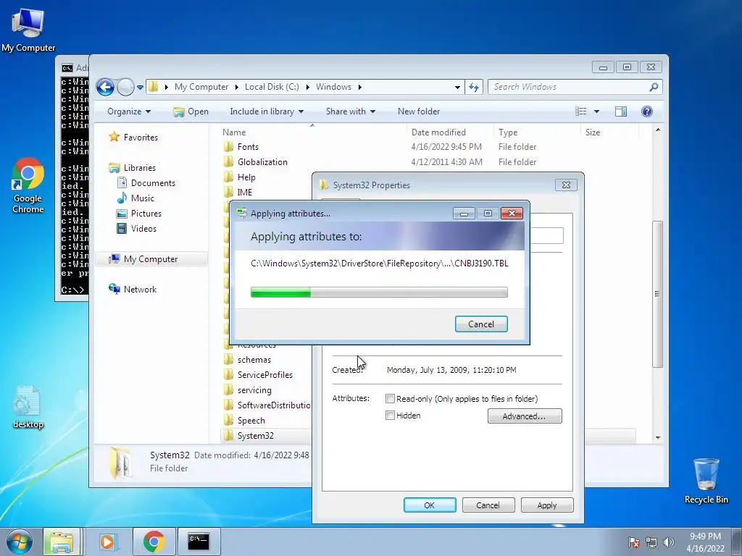Image resolution: width=742 pixels, height=556 pixels.
Task: Select My Computer in navigation pane
Action: click(151, 259)
